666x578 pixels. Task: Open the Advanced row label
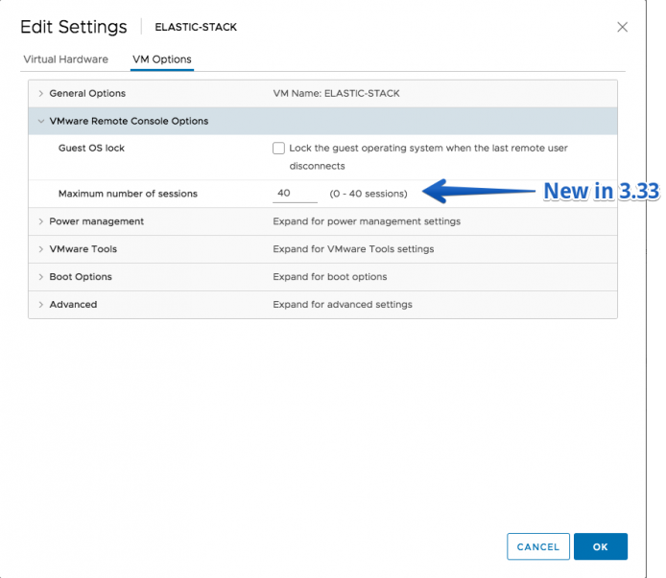click(73, 305)
